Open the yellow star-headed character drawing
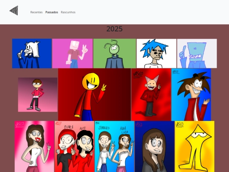 pyautogui.click(x=195, y=147)
